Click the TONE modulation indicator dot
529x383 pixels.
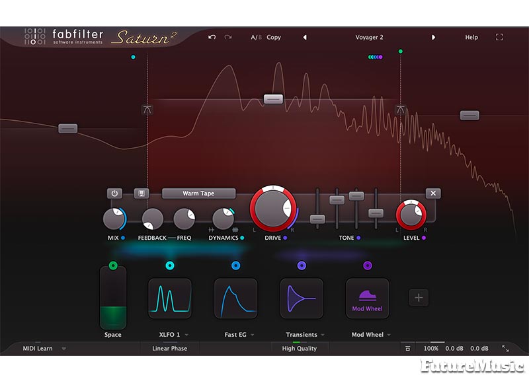click(358, 238)
